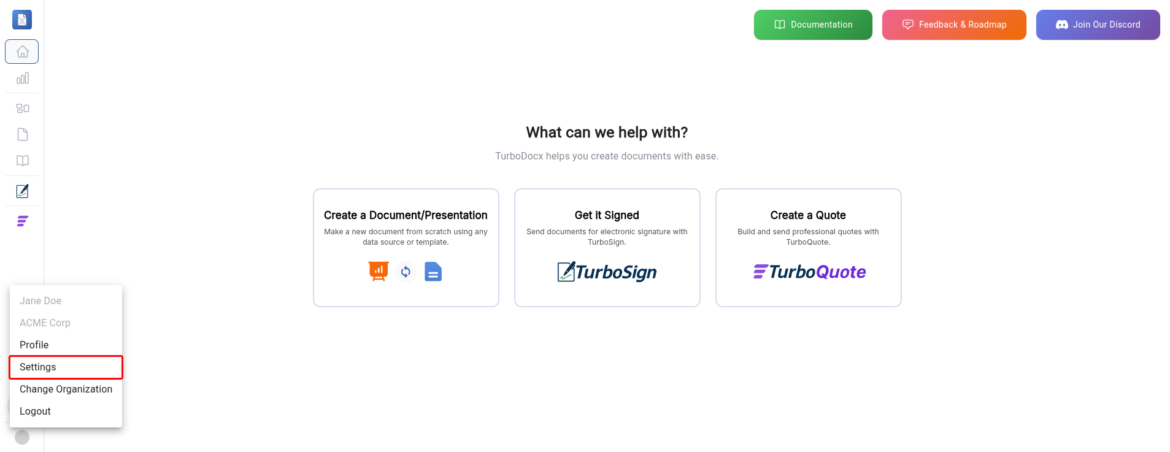Click the ACME Corp menu entry
The width and height of the screenshot is (1170, 452).
pos(66,323)
